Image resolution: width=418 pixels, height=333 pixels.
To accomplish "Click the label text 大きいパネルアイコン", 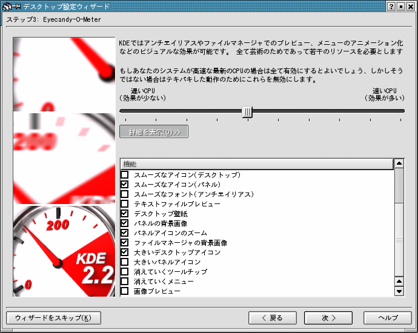I will pyautogui.click(x=167, y=262).
